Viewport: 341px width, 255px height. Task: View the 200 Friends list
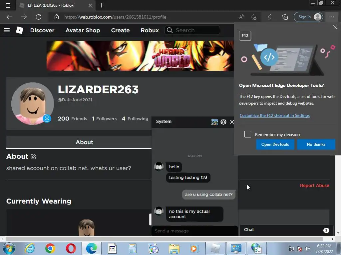(72, 119)
